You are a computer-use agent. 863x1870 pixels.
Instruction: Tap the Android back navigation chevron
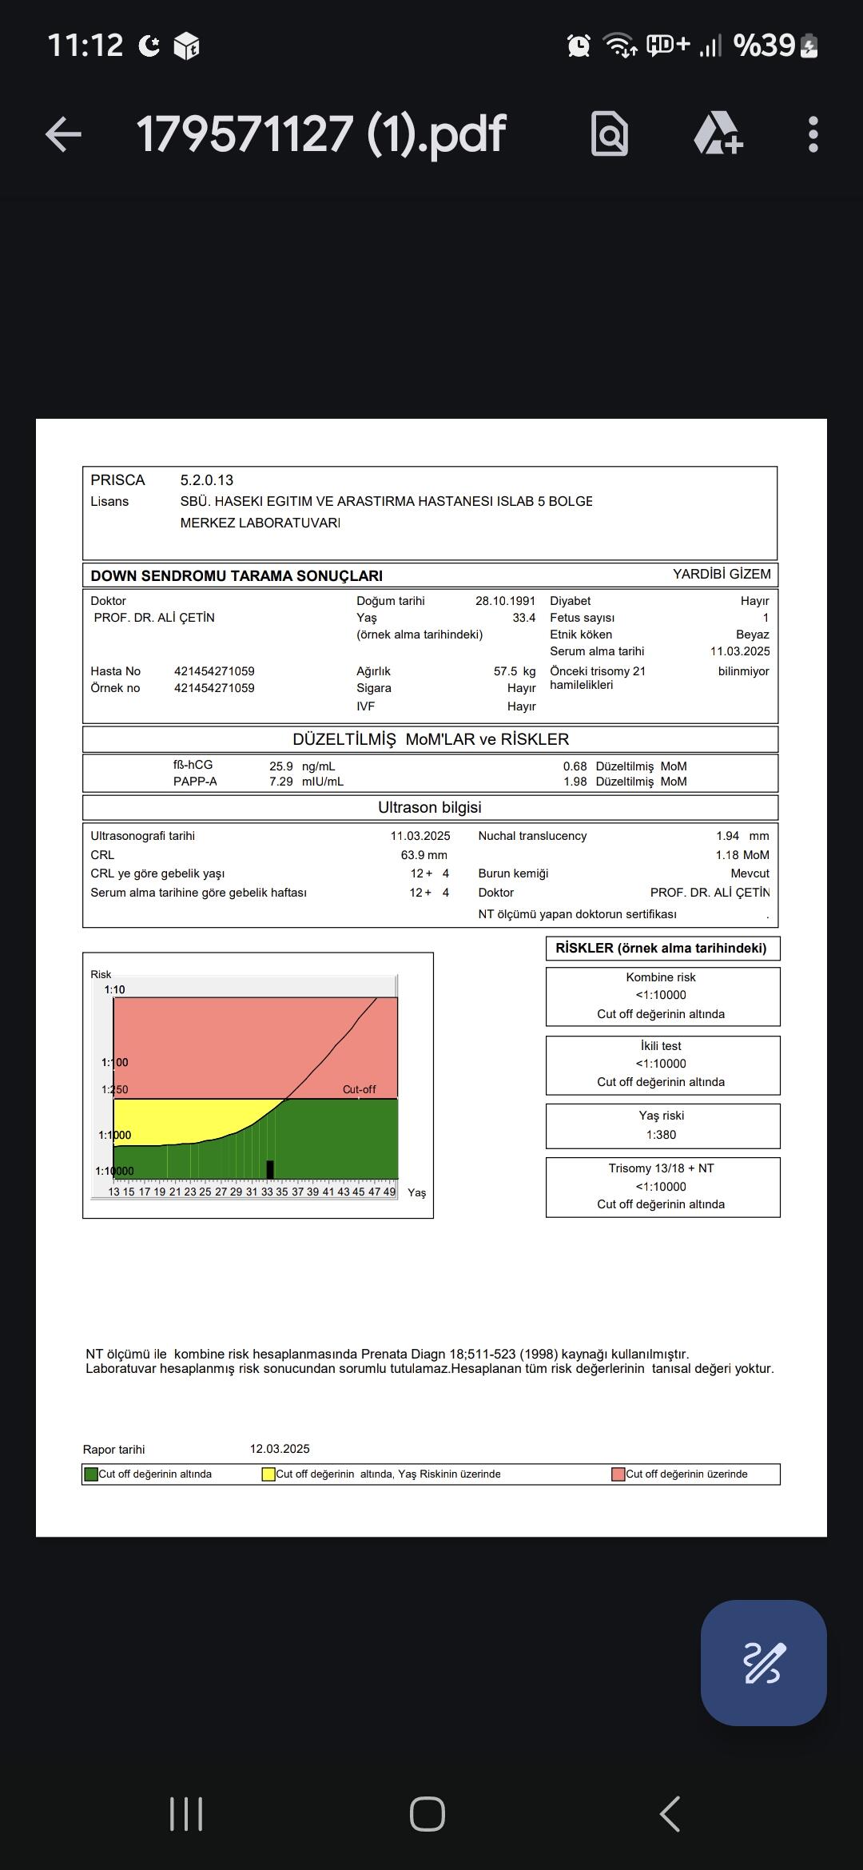(x=670, y=1814)
